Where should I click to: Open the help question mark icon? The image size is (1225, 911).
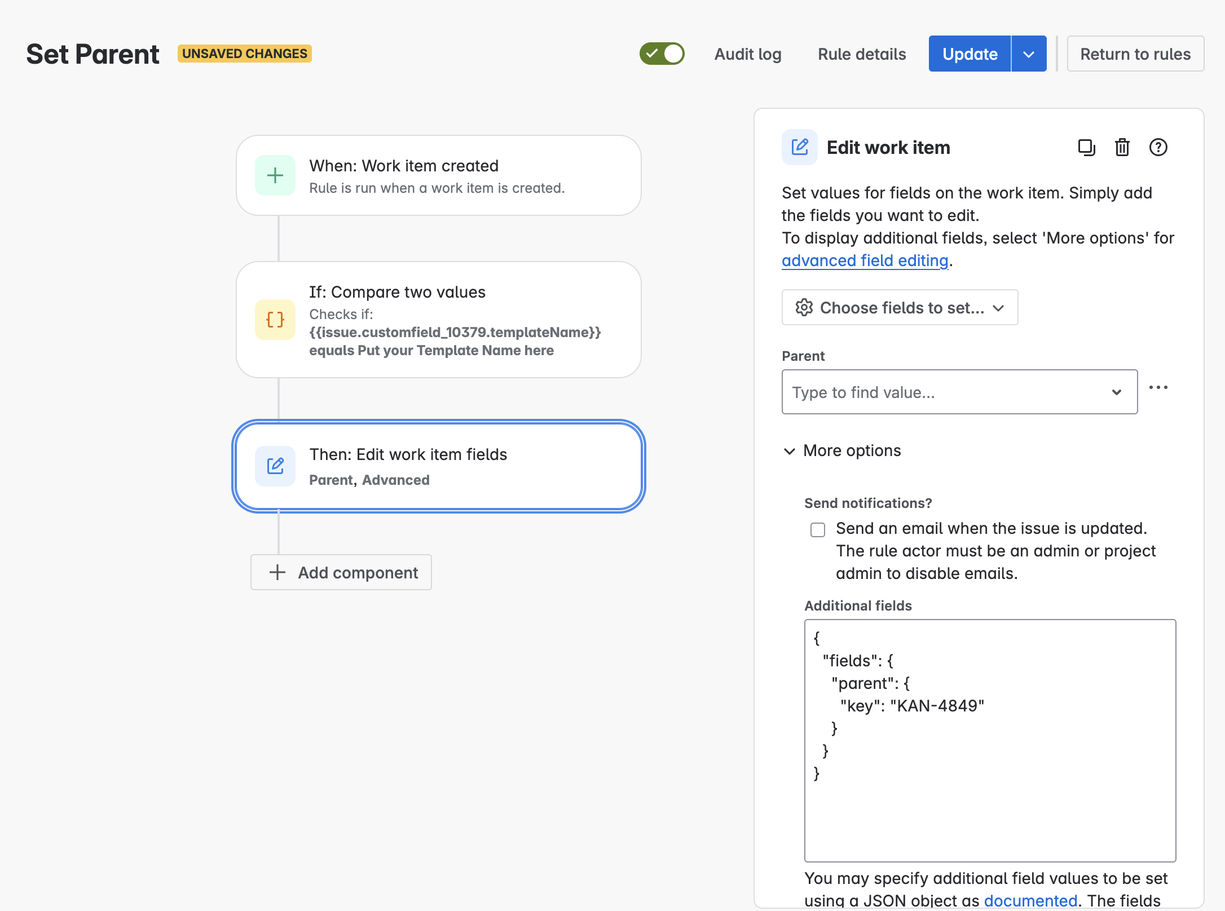coord(1158,148)
